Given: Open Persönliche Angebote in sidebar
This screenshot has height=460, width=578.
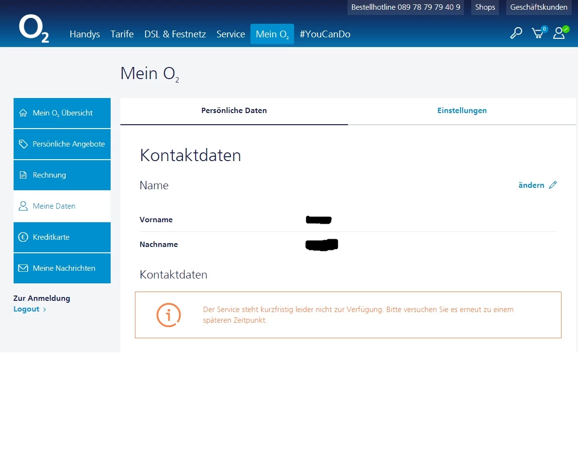Looking at the screenshot, I should tap(62, 144).
